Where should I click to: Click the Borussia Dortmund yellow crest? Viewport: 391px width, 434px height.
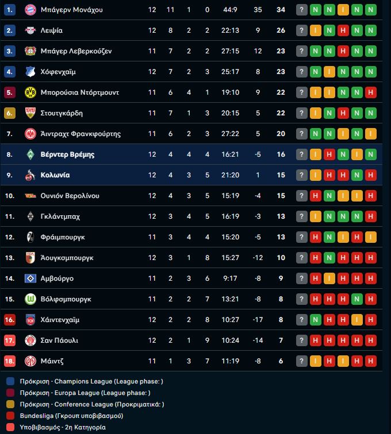[x=30, y=92]
